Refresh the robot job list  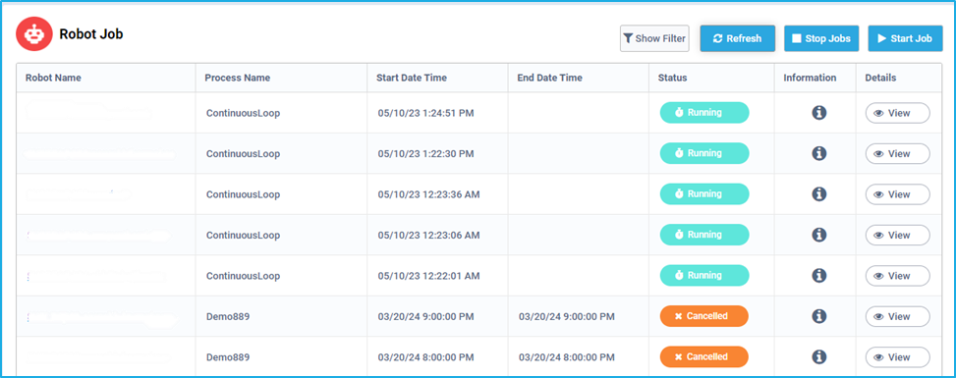pyautogui.click(x=738, y=38)
